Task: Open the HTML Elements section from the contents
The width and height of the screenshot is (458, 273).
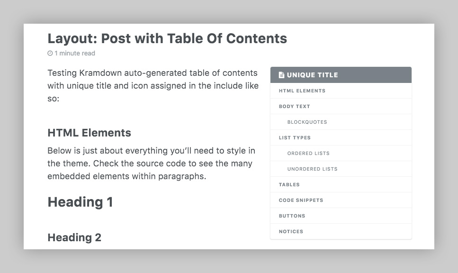Action: (x=302, y=91)
